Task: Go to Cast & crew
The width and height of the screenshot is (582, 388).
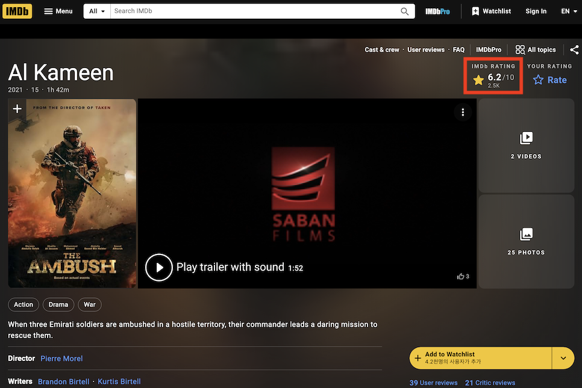Action: (381, 50)
